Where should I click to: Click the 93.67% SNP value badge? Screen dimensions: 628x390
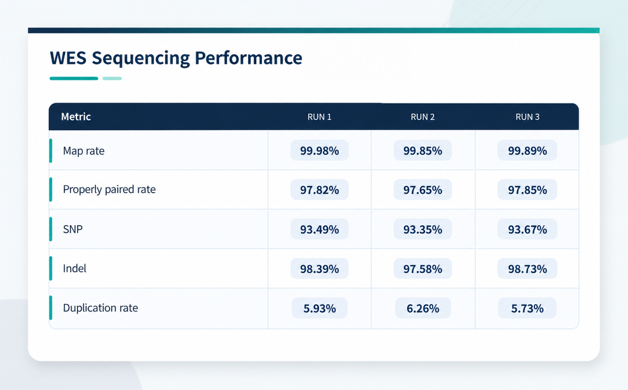[527, 229]
